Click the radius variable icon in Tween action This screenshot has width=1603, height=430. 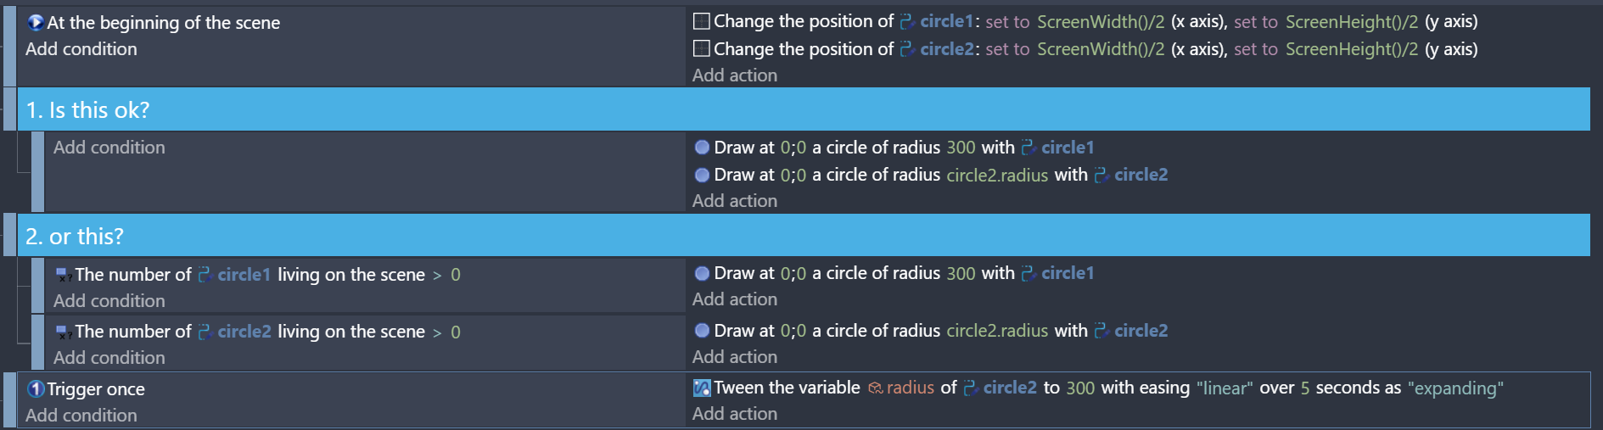876,388
